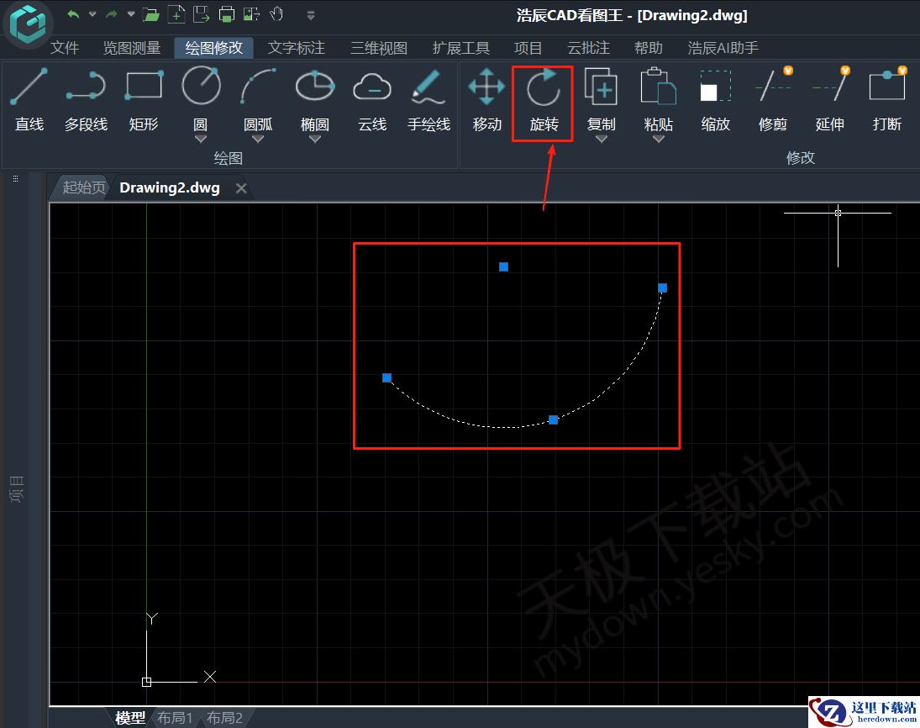Switch to the 模型 model space tab
Image resolution: width=920 pixels, height=728 pixels.
pos(129,717)
